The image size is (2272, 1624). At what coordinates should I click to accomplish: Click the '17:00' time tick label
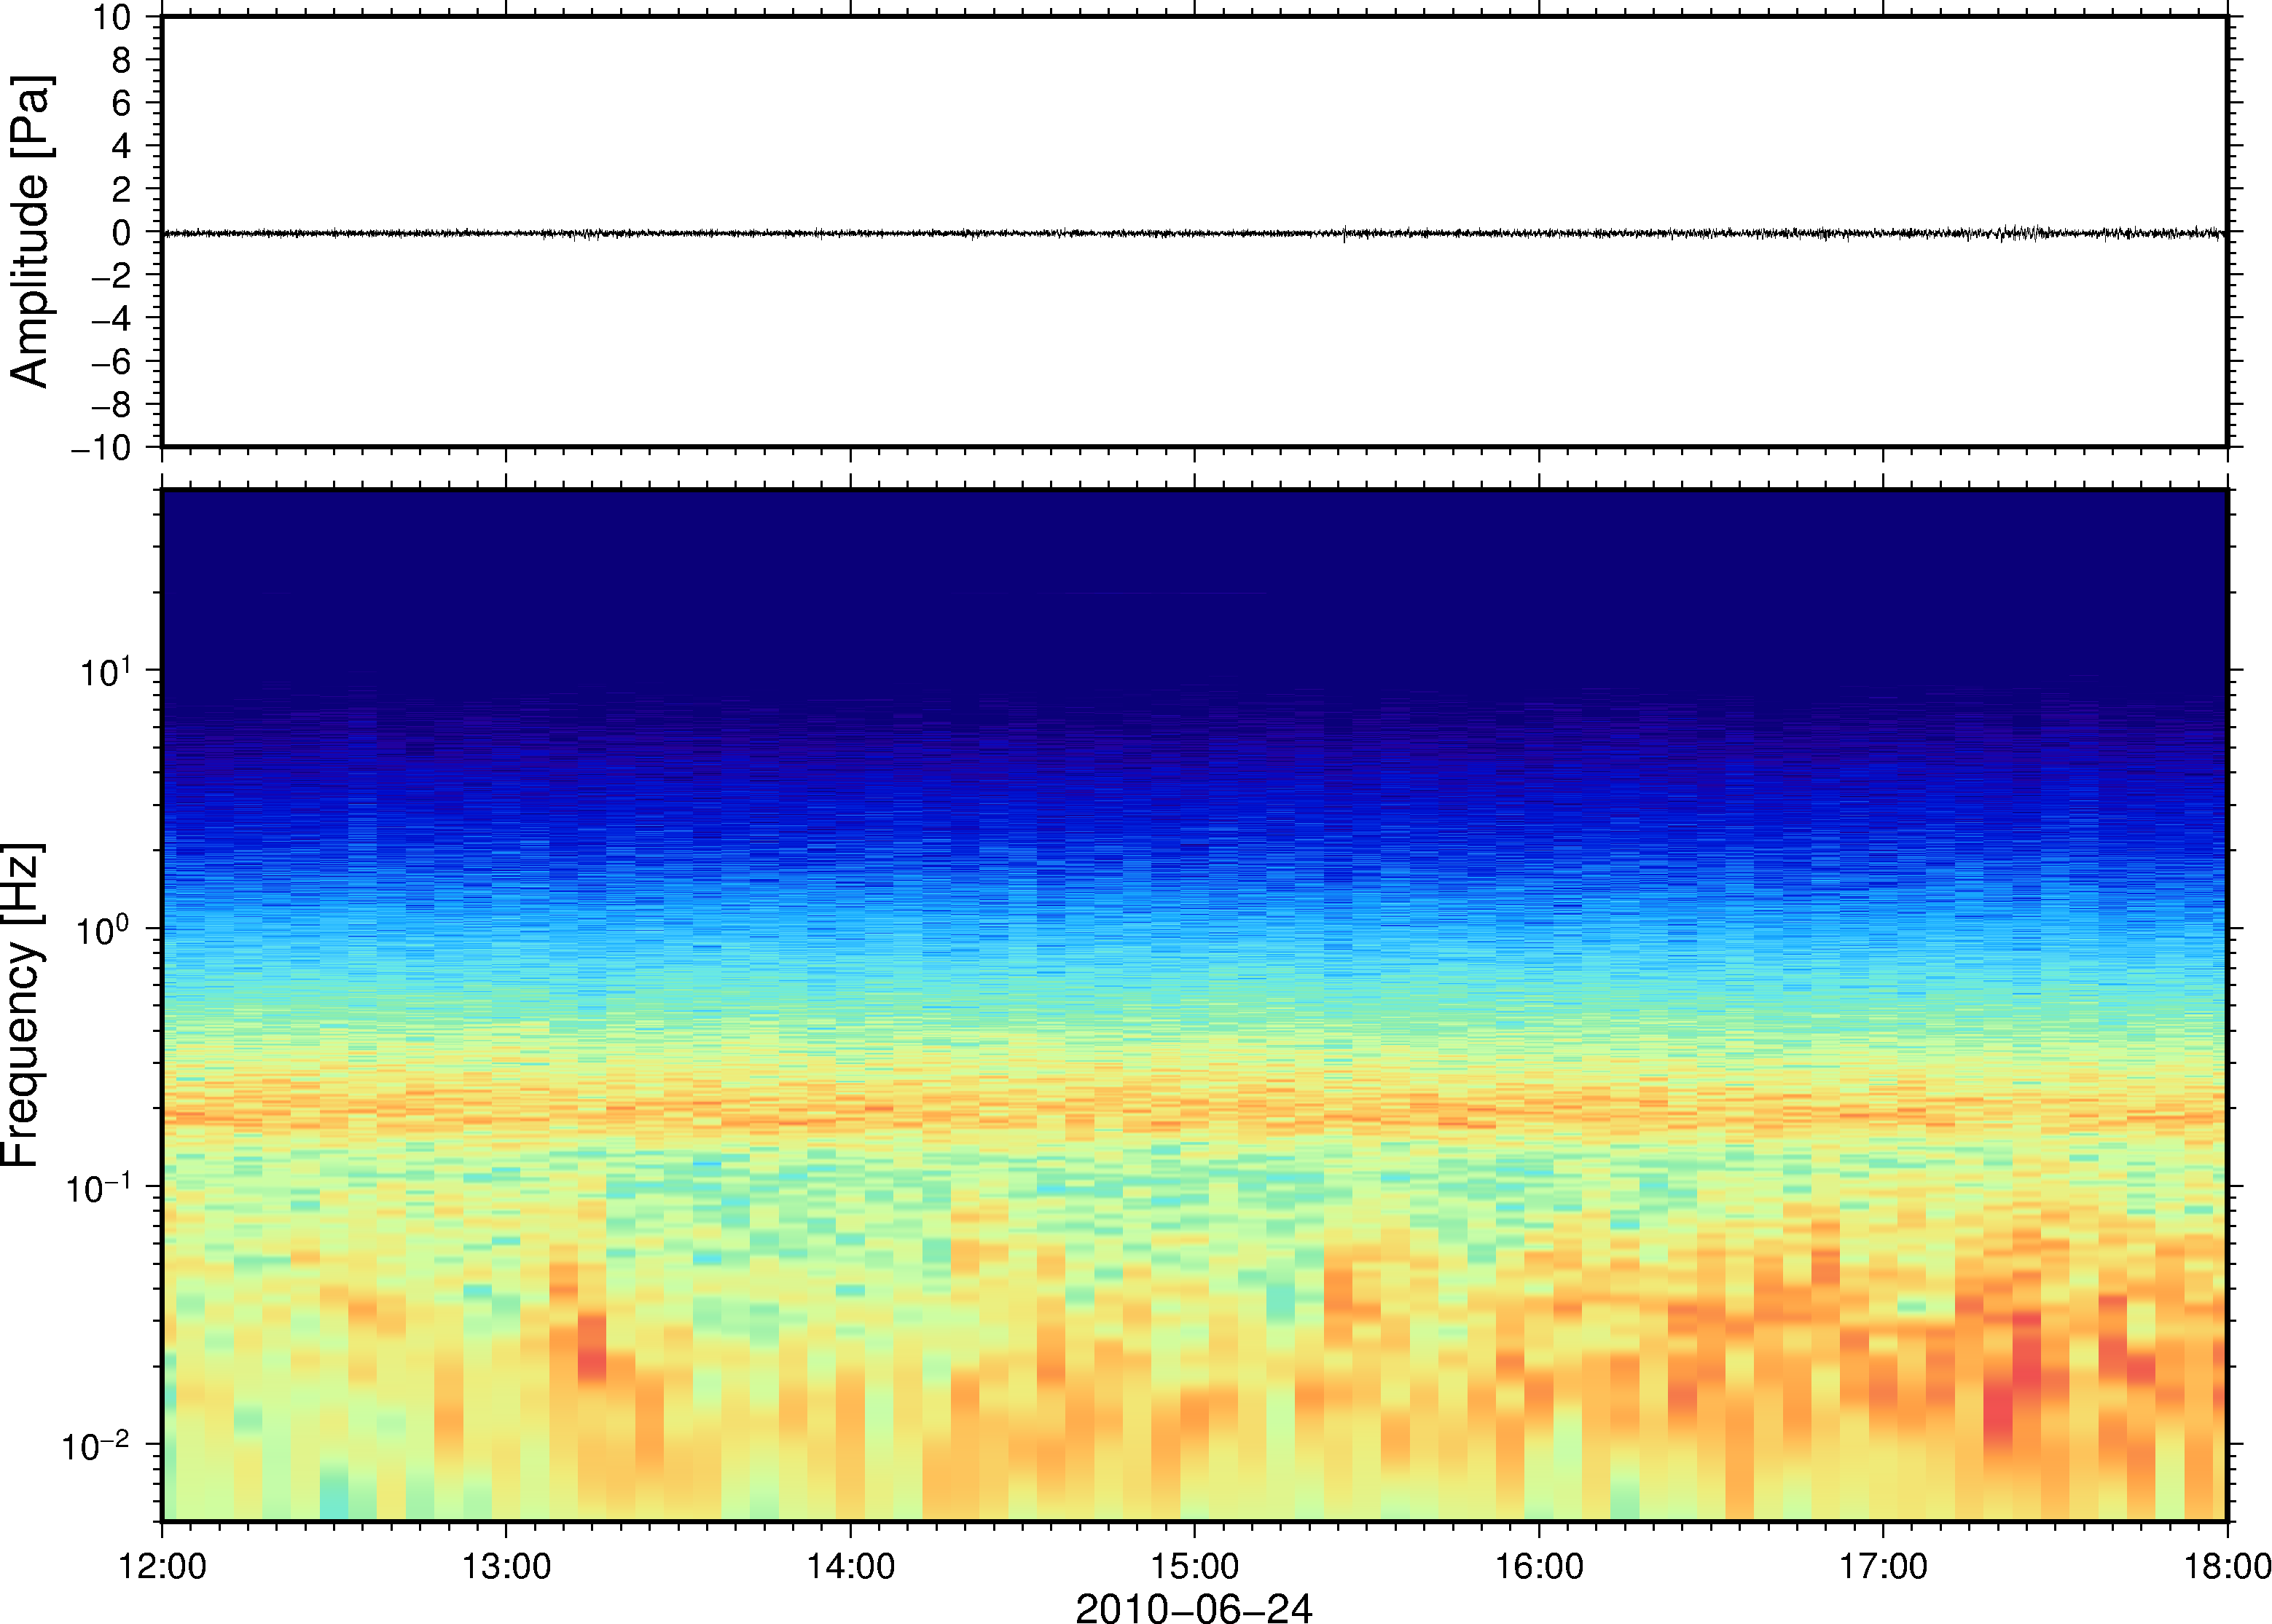(x=1883, y=1566)
